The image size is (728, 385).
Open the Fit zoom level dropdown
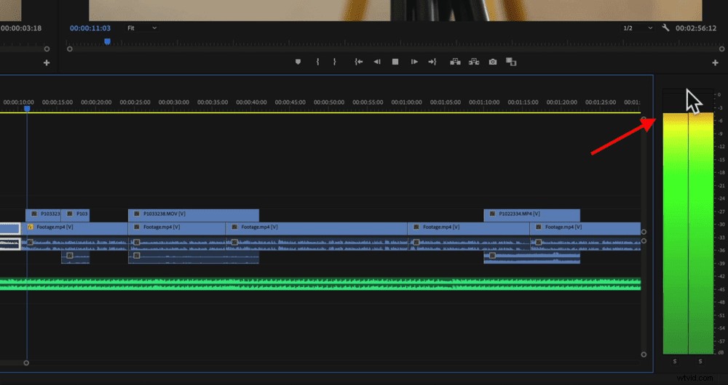click(142, 28)
